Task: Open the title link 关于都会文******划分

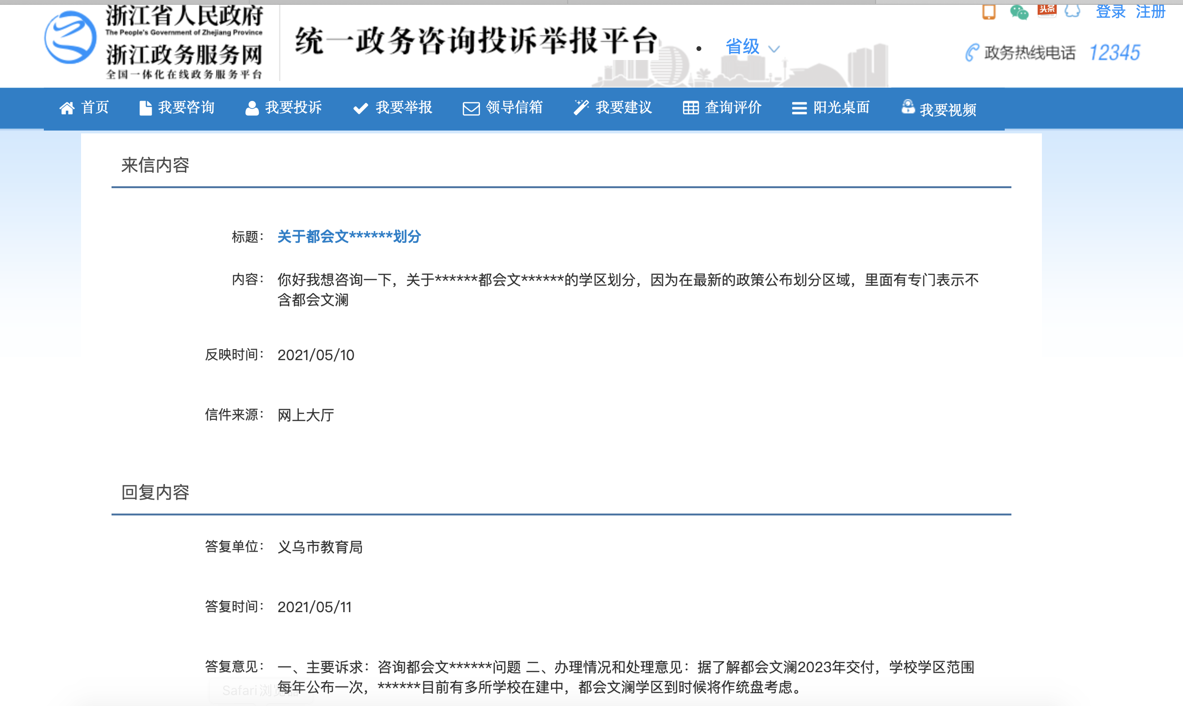Action: point(349,236)
